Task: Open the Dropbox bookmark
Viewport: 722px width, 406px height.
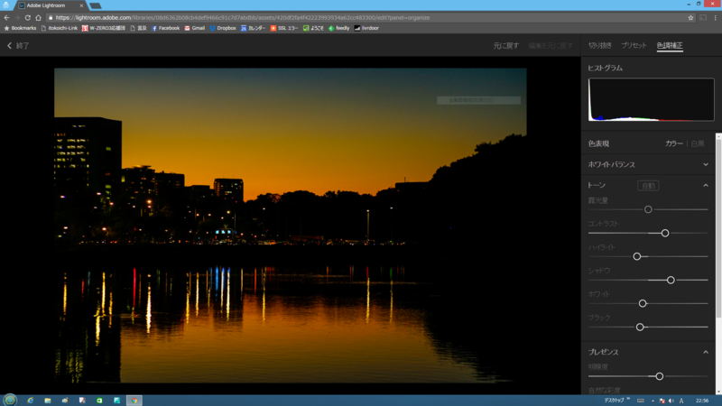Action: point(223,28)
